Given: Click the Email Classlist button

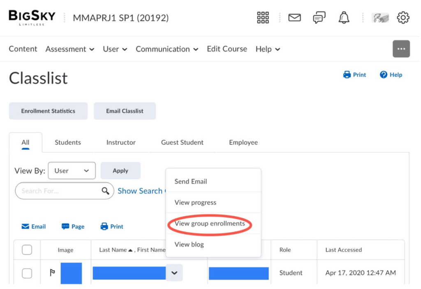Looking at the screenshot, I should tap(125, 111).
